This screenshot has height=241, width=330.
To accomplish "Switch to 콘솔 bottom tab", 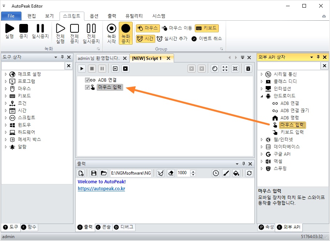I will pyautogui.click(x=104, y=227).
